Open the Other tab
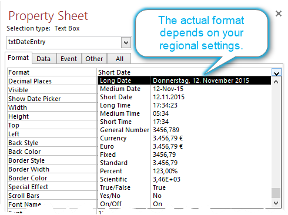The width and height of the screenshot is (288, 215). click(x=94, y=59)
